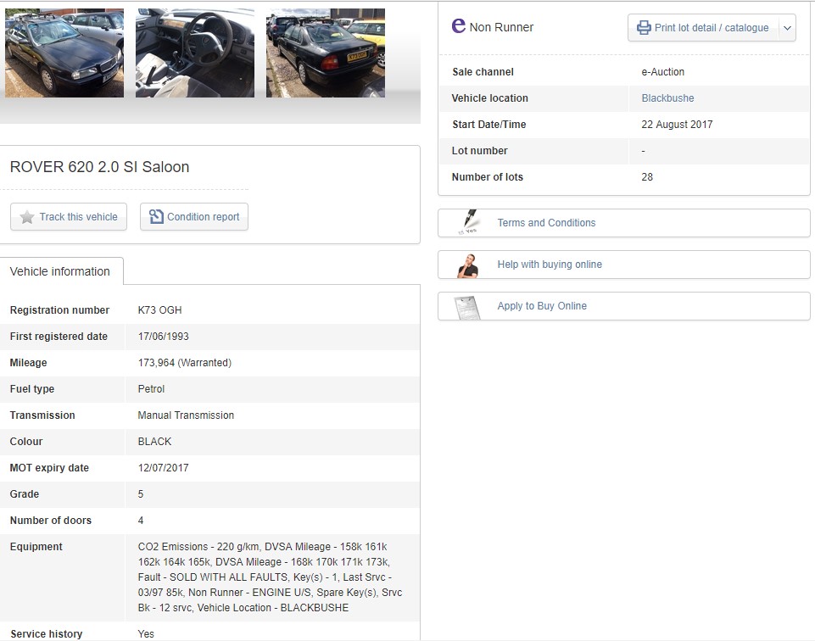Viewport: 815px width, 641px height.
Task: Open the front view photo of the Rover
Action: click(x=64, y=53)
